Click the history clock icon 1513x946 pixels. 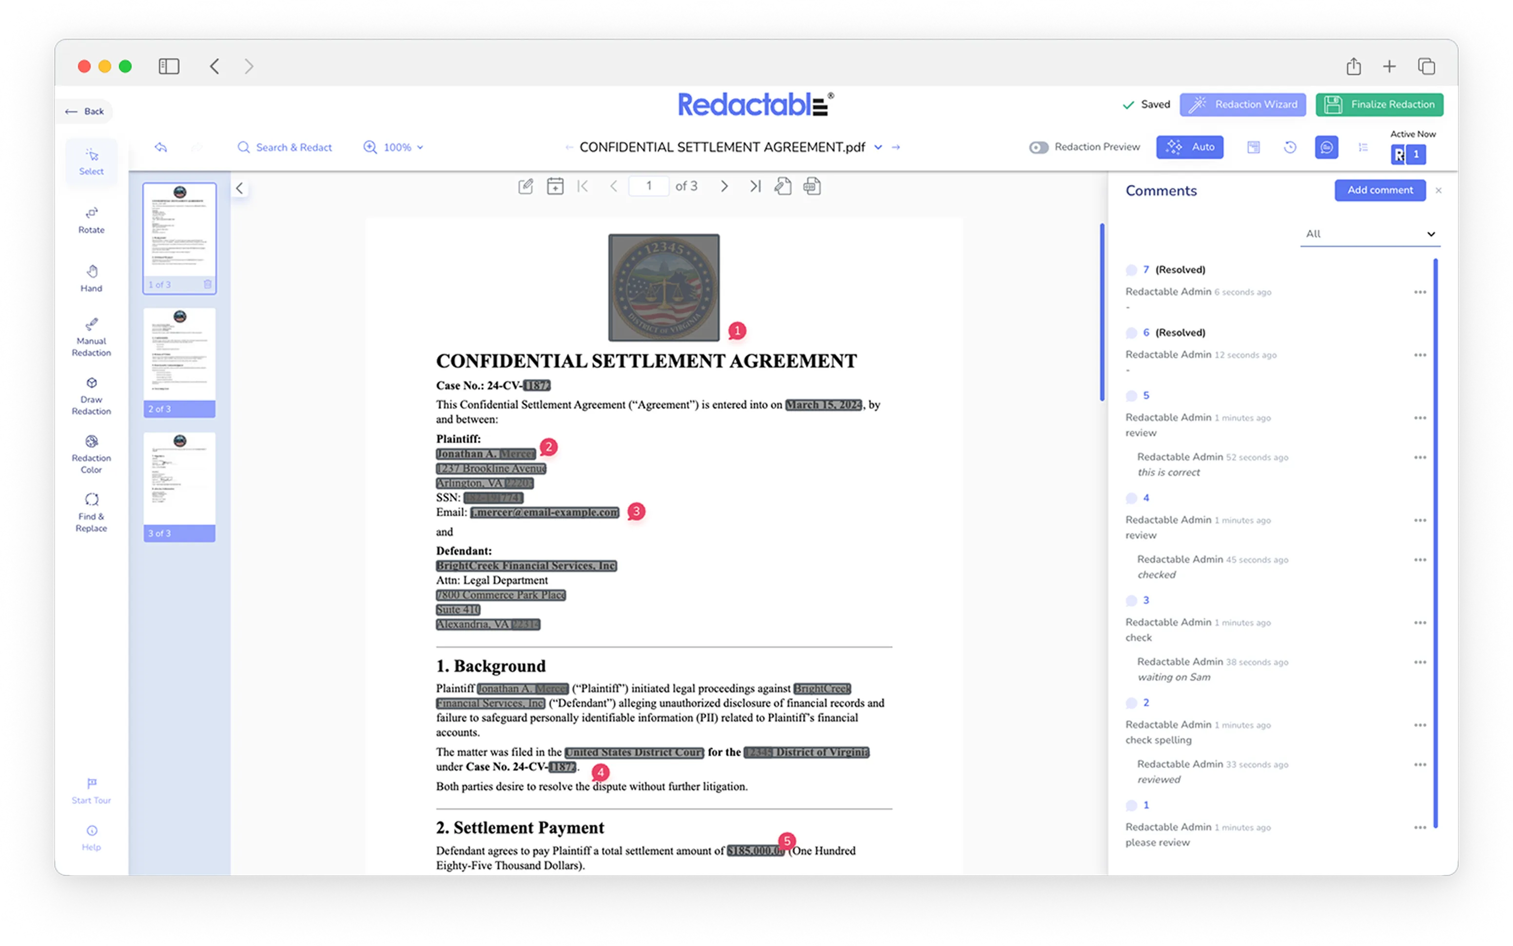pyautogui.click(x=1290, y=147)
